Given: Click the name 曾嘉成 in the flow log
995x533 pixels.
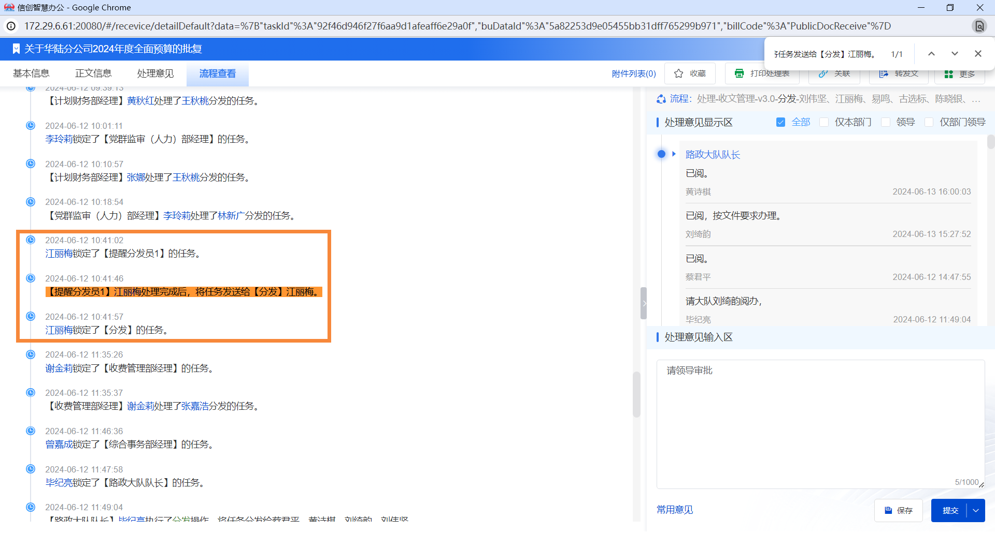Looking at the screenshot, I should click(x=59, y=444).
